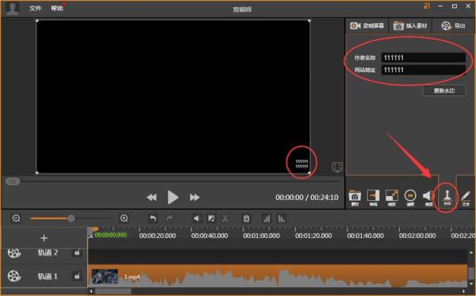The height and width of the screenshot is (296, 476).
Task: Open the watermark (水印) stamp tool
Action: (x=447, y=198)
